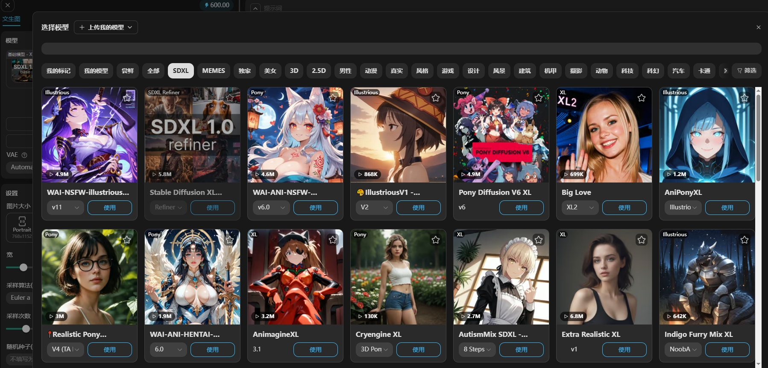Viewport: 768px width, 368px height.
Task: Close the model selection dialog
Action: click(759, 27)
